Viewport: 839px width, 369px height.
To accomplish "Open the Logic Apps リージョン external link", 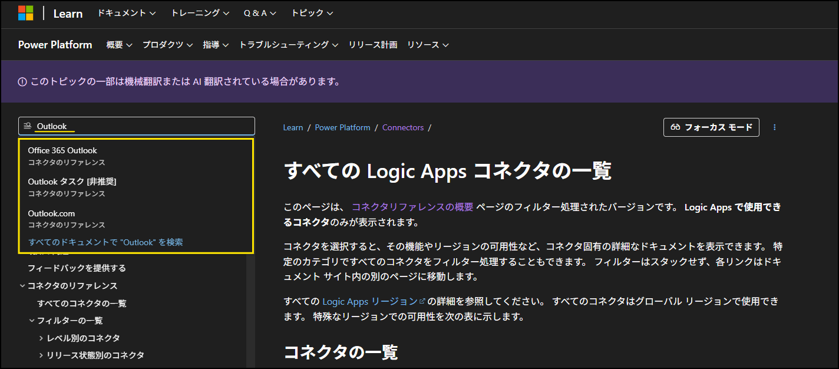I will click(x=348, y=301).
